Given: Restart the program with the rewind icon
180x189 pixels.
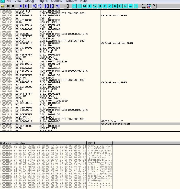Looking at the screenshot, I should 8,6.
